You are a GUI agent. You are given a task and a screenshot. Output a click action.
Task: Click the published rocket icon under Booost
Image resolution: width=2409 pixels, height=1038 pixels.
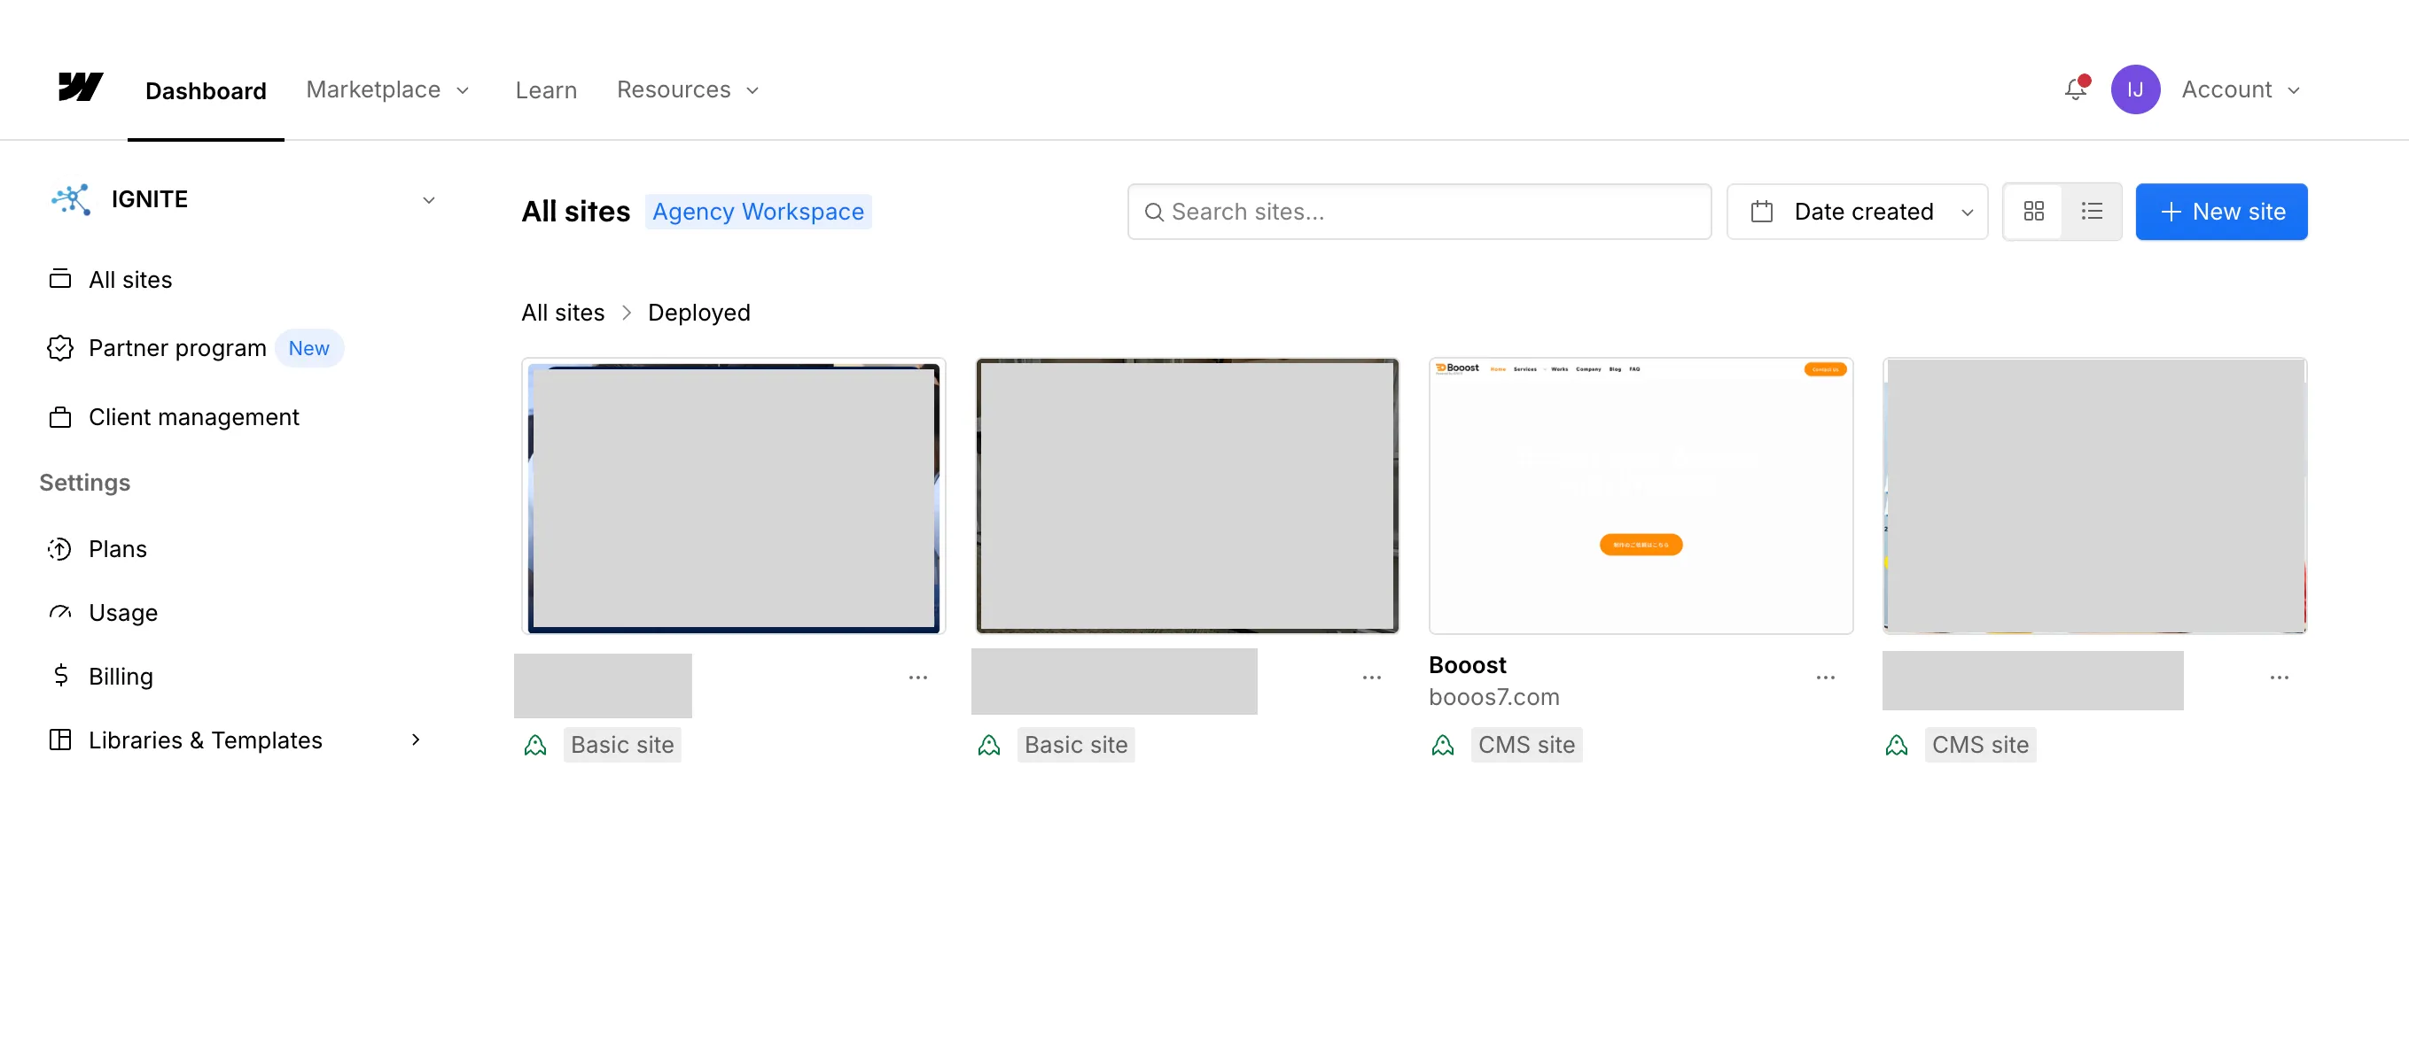point(1443,745)
